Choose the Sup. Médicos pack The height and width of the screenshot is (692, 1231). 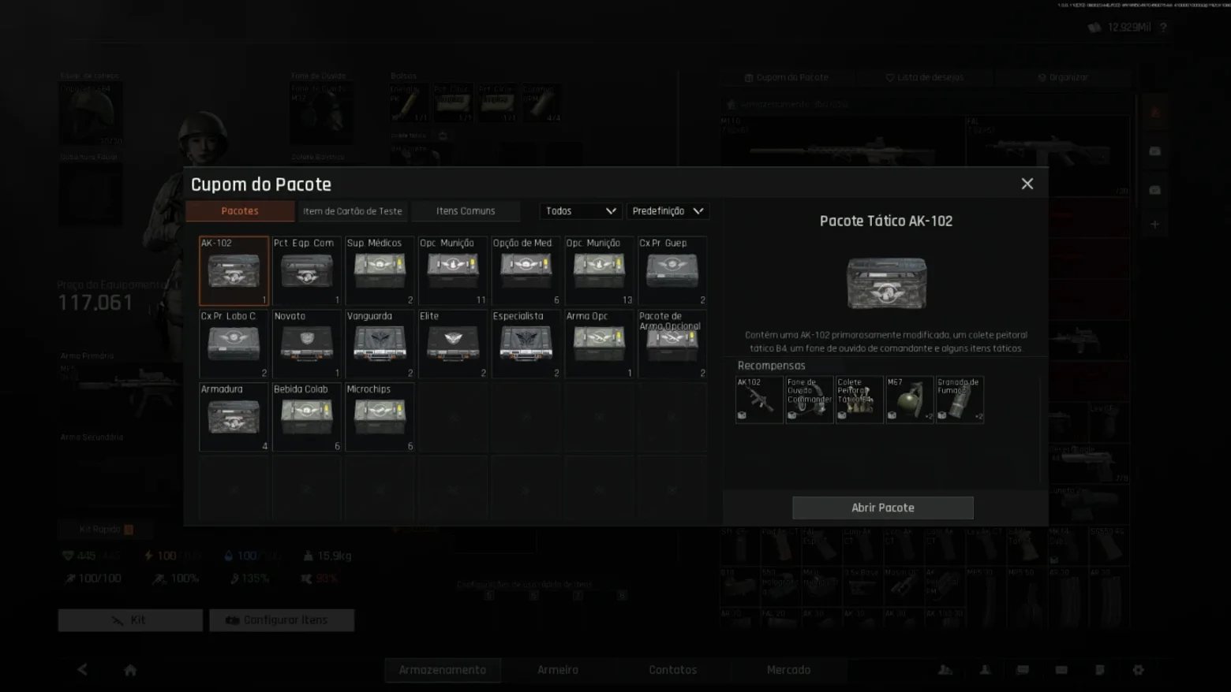(380, 270)
